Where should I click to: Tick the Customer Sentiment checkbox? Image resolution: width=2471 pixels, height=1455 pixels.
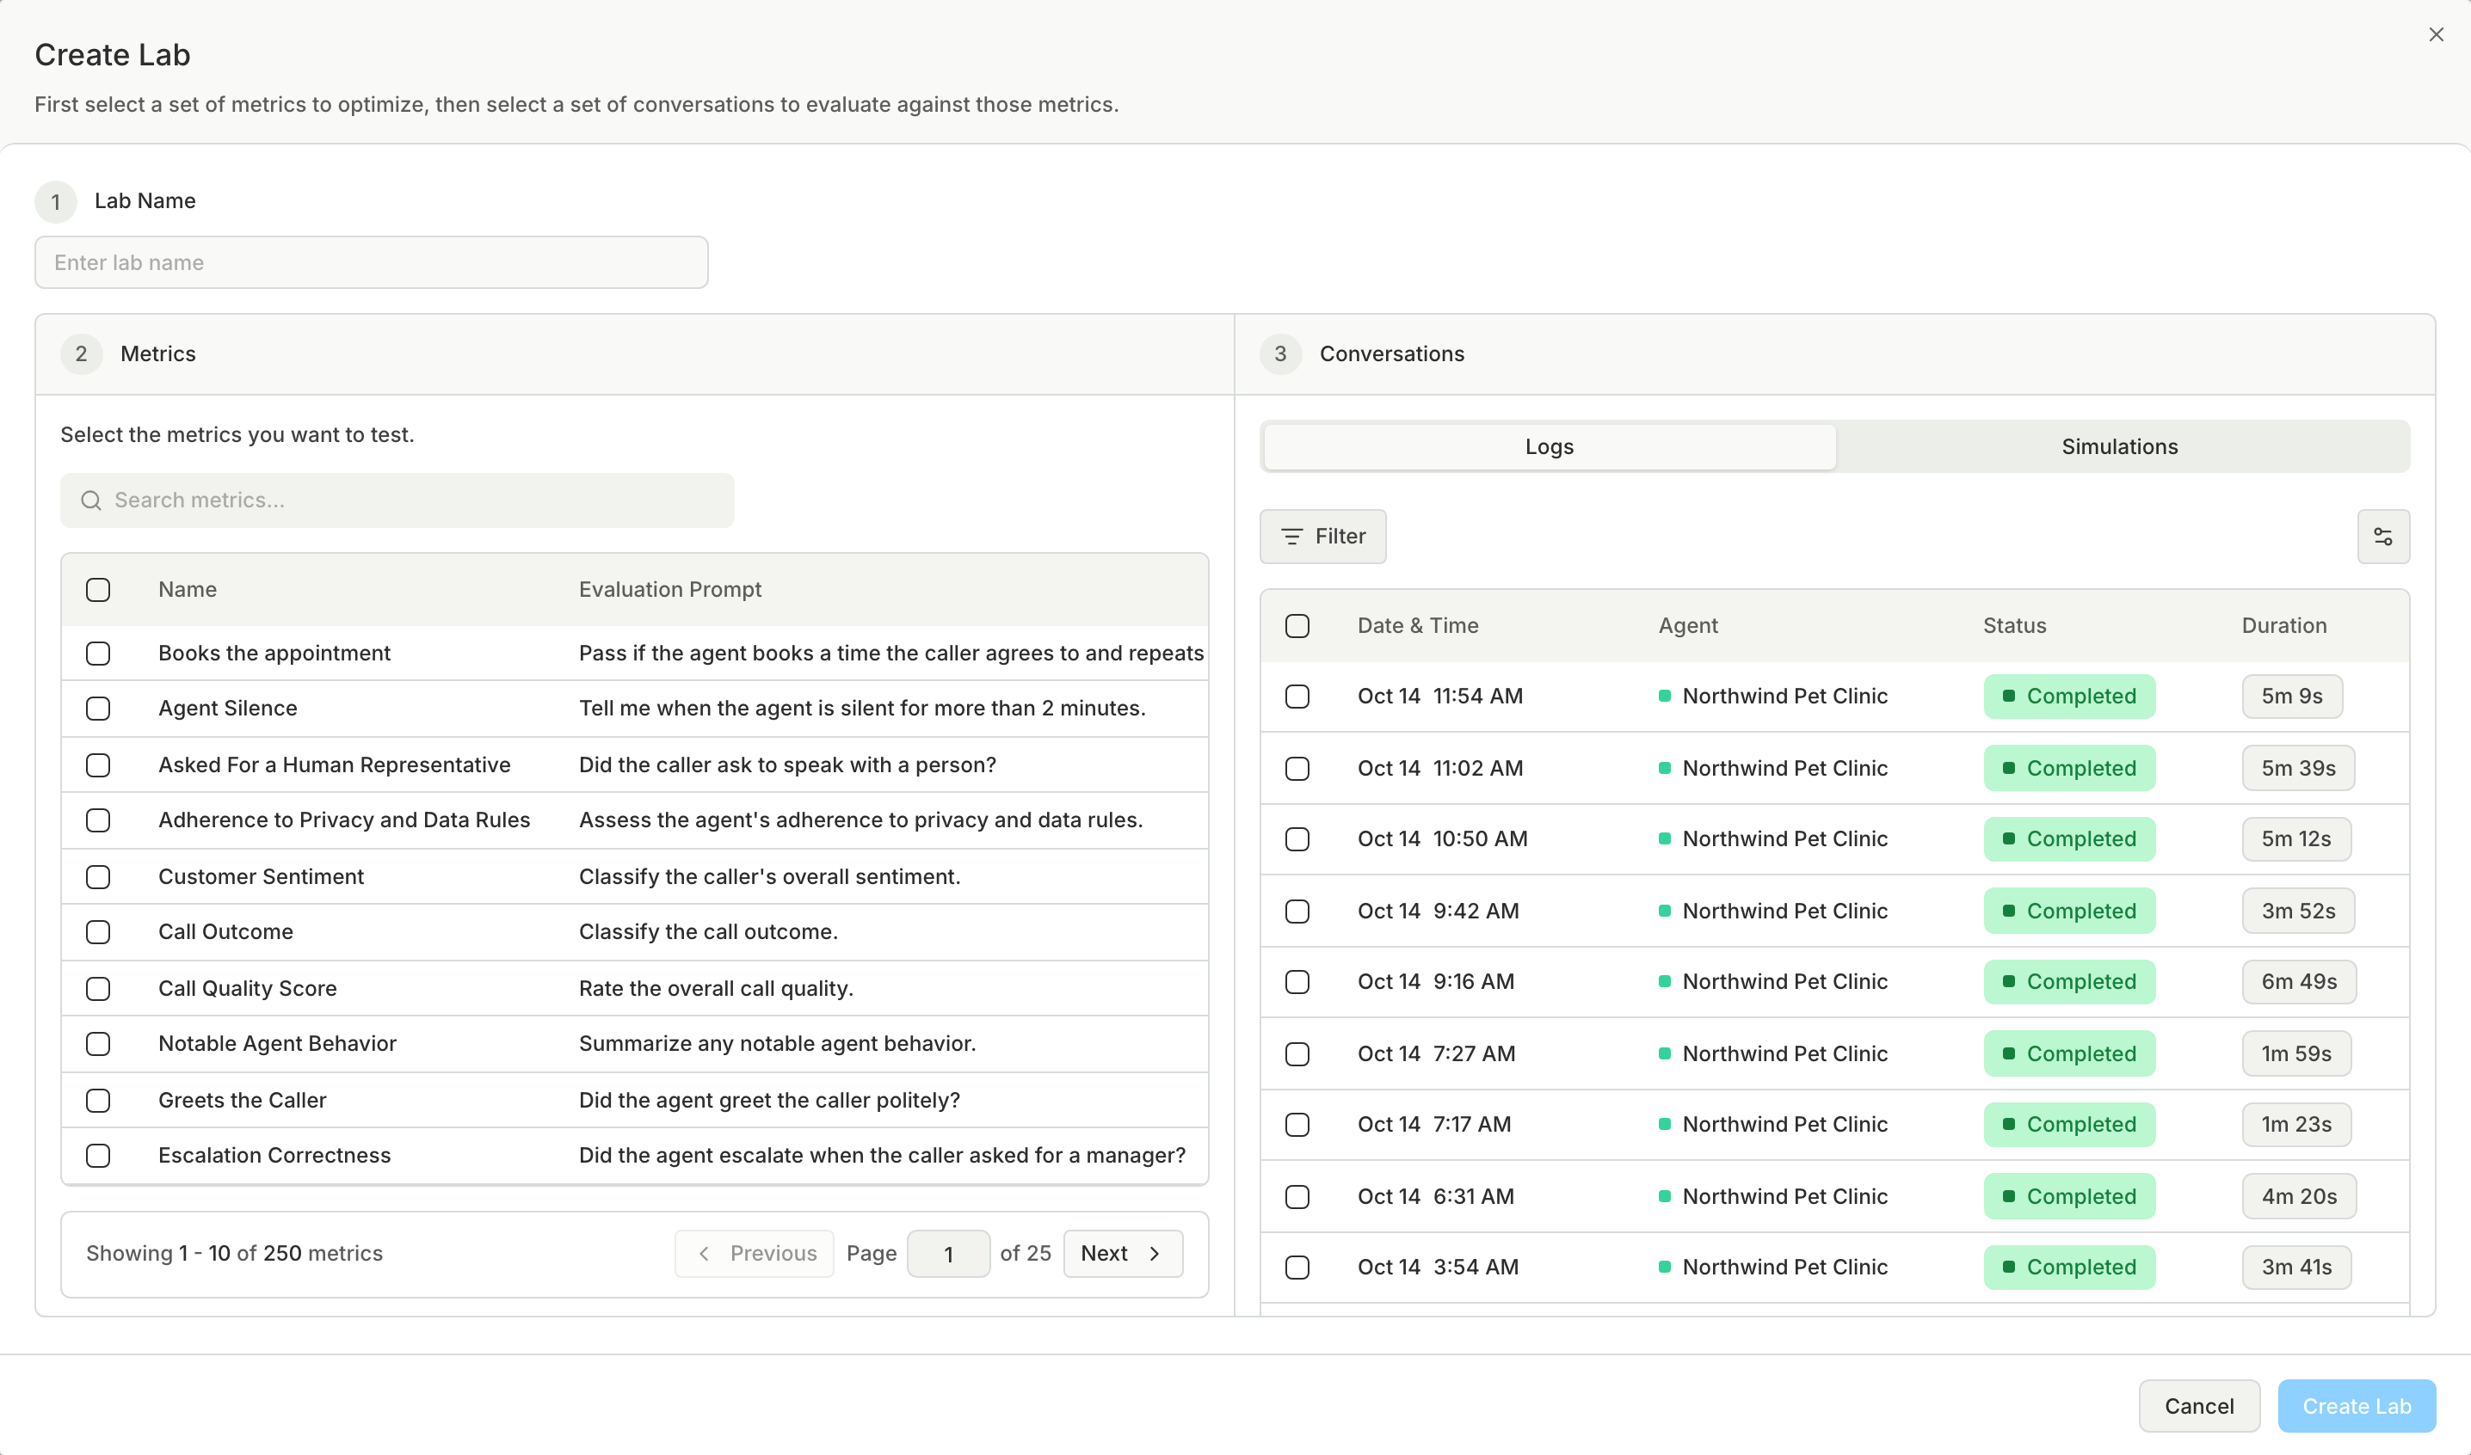(98, 876)
